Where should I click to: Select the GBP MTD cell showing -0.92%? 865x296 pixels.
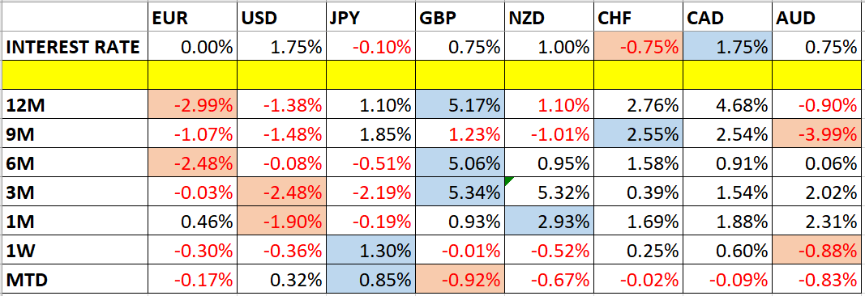point(460,278)
